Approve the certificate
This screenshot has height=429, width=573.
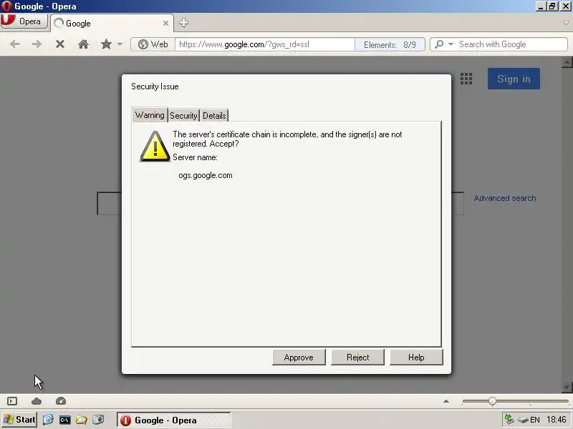pyautogui.click(x=299, y=357)
